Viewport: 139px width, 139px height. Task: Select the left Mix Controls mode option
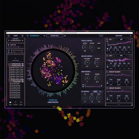pos(95,91)
